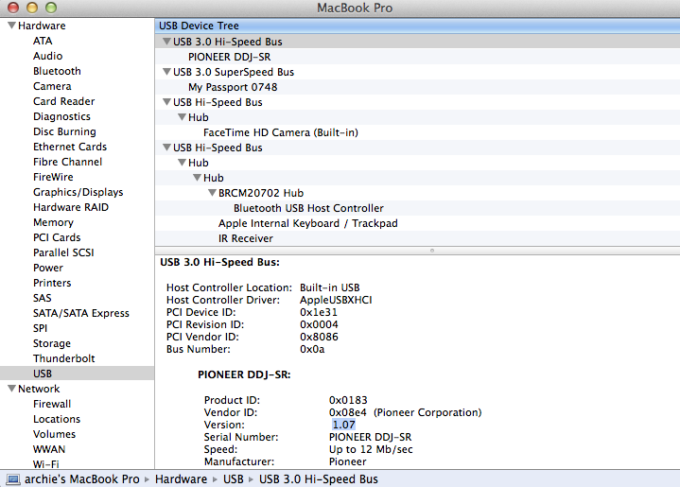
Task: Select SPI in the sidebar
Action: pyautogui.click(x=40, y=328)
